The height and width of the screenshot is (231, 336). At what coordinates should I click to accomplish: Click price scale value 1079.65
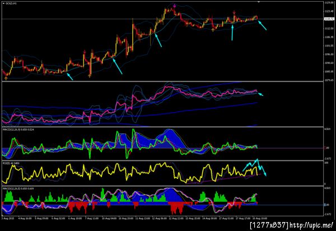(x=329, y=80)
